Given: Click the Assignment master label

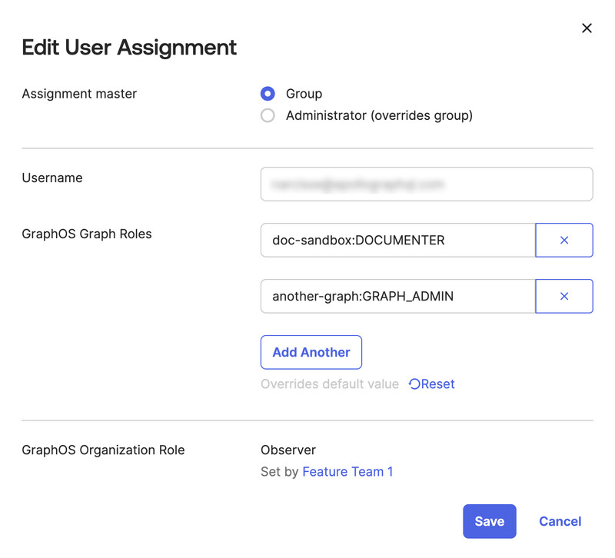Looking at the screenshot, I should coord(79,94).
